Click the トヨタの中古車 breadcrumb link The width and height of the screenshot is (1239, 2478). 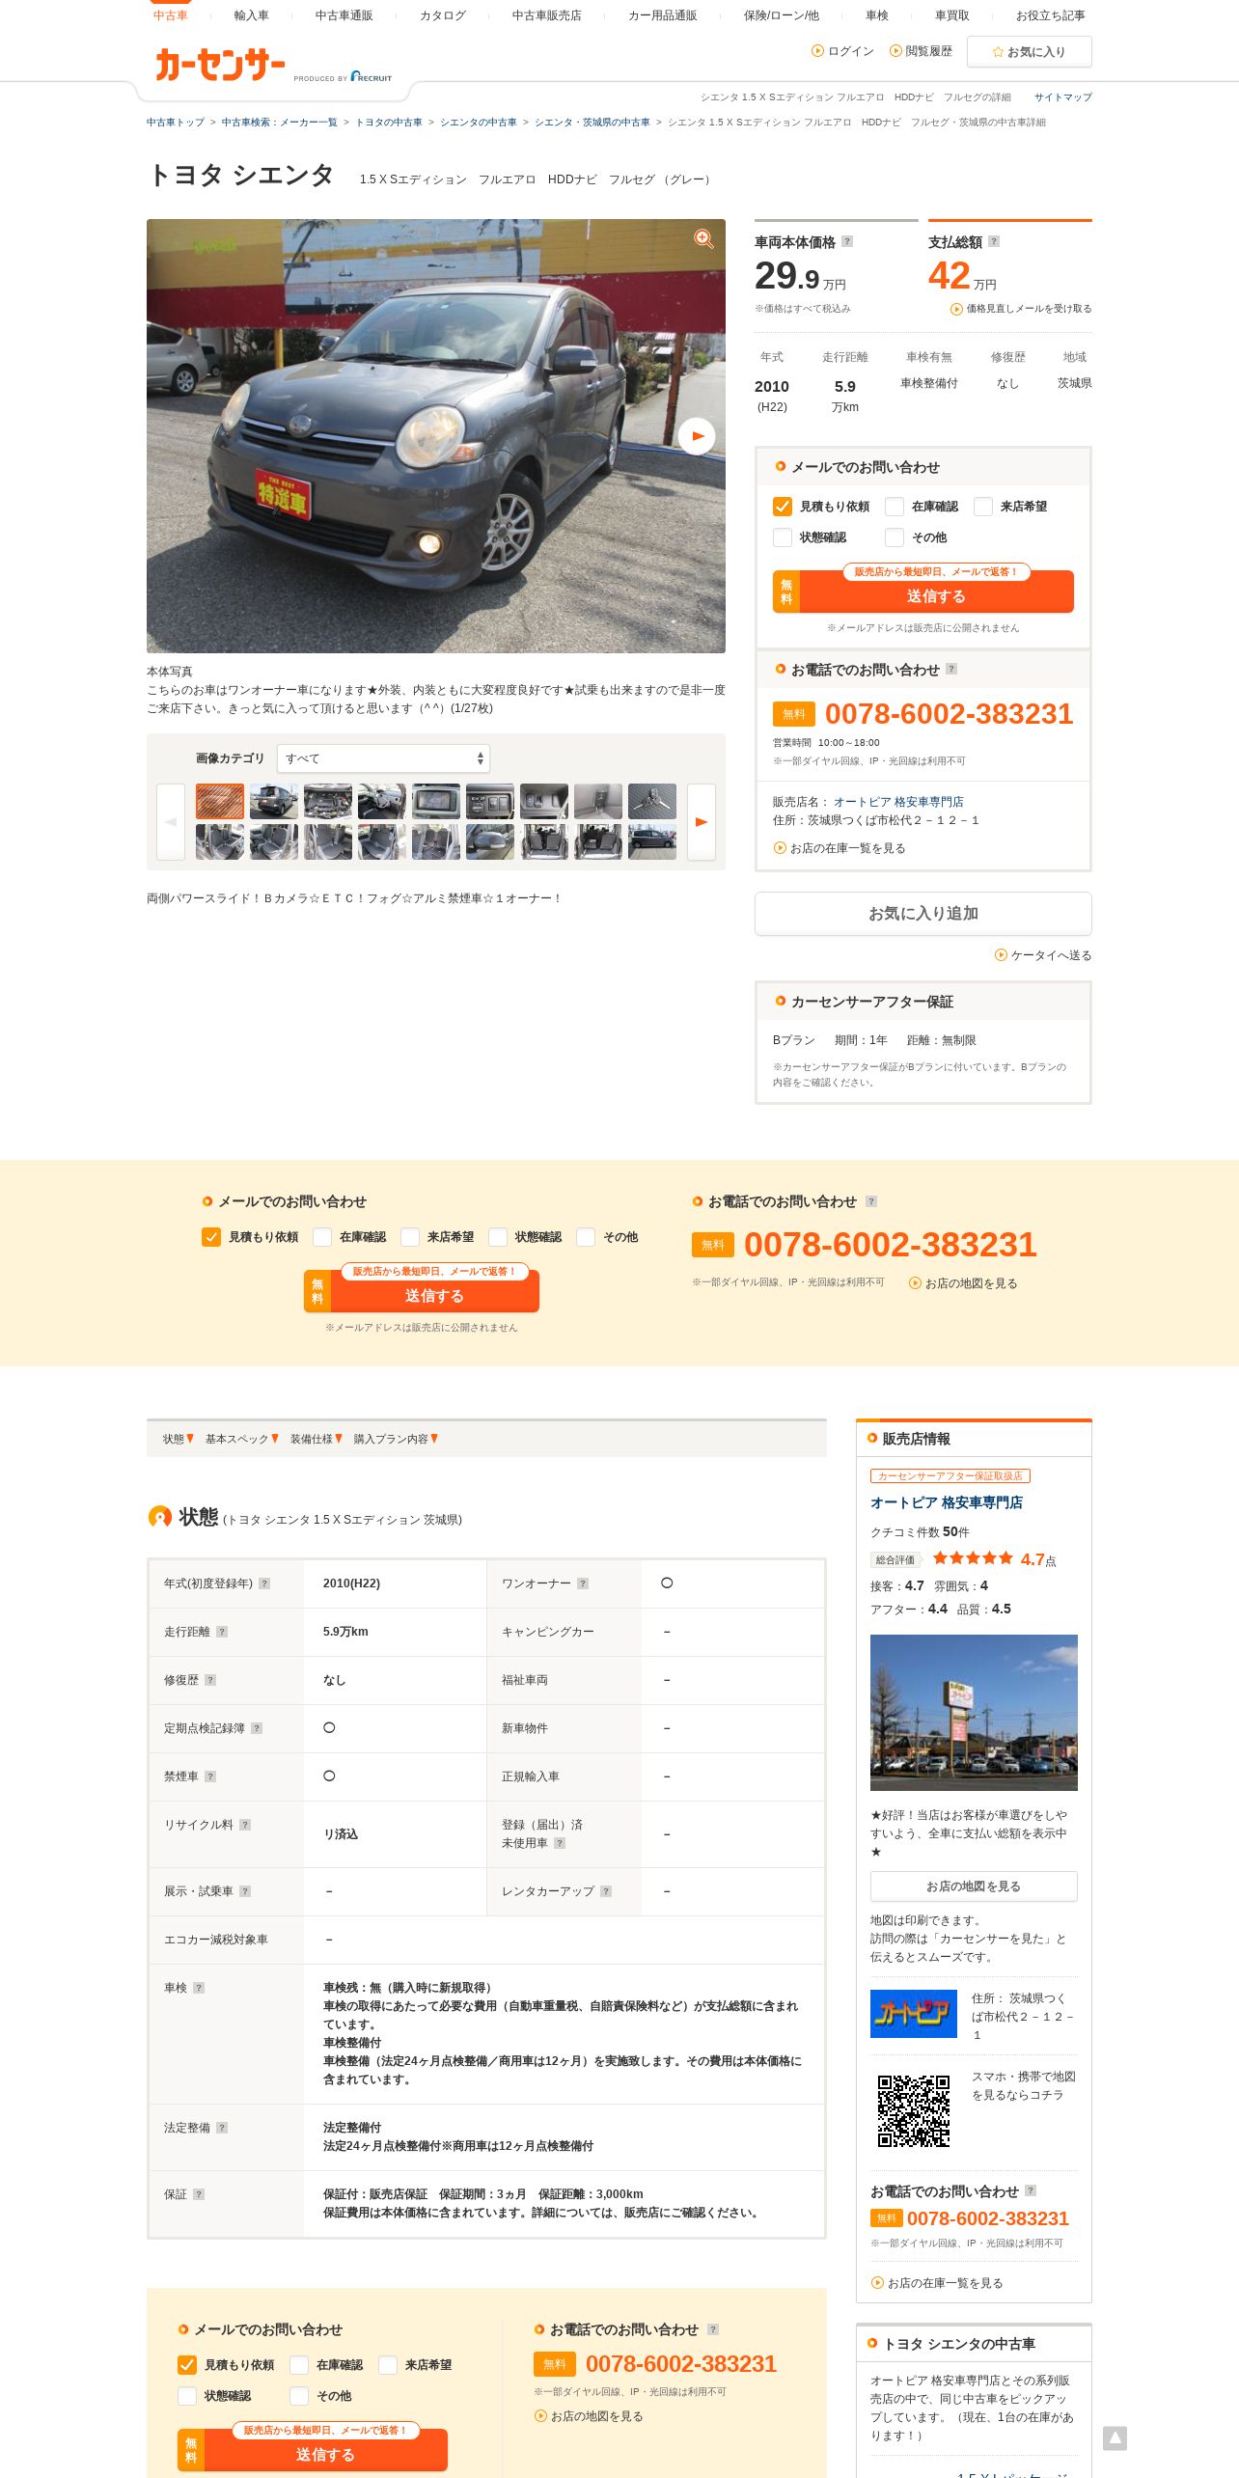389,123
